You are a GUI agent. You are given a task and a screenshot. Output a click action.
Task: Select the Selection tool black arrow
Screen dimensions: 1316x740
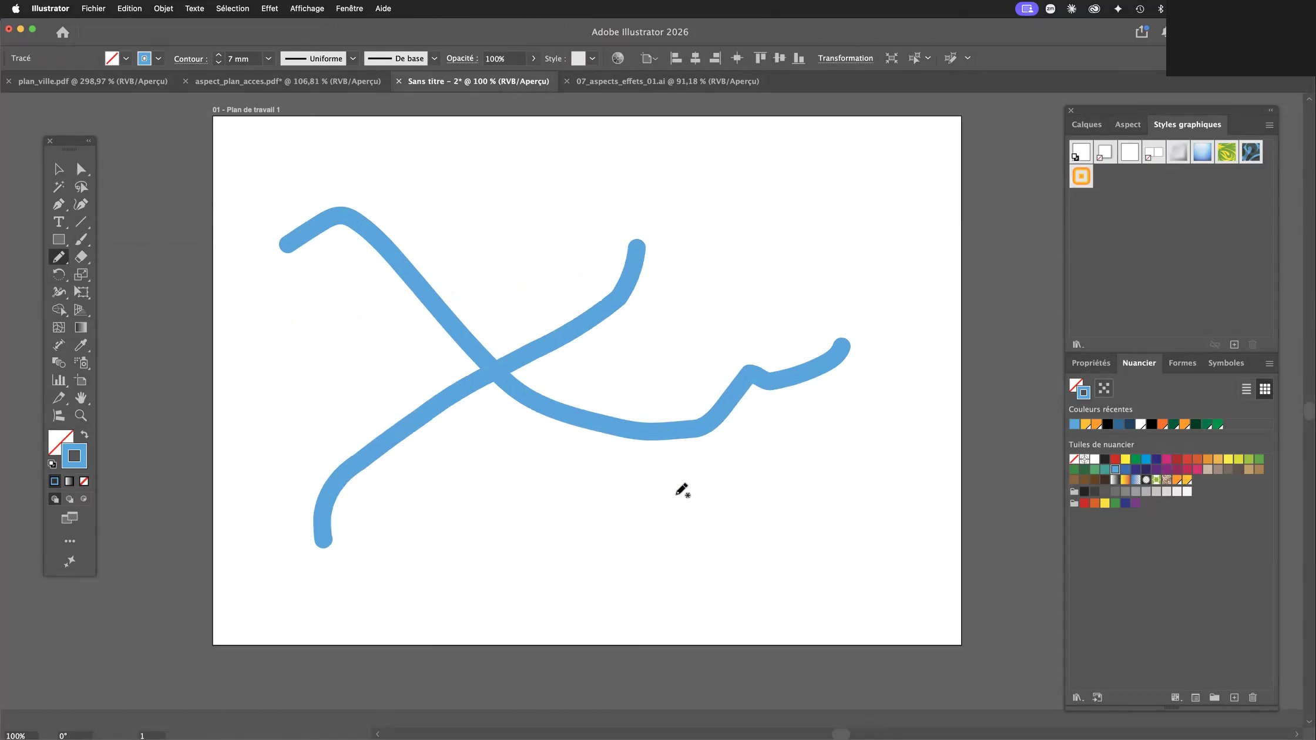(59, 169)
